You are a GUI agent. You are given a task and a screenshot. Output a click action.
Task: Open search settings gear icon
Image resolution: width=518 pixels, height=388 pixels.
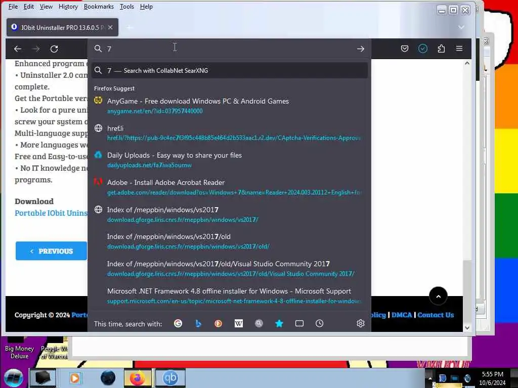(x=360, y=324)
